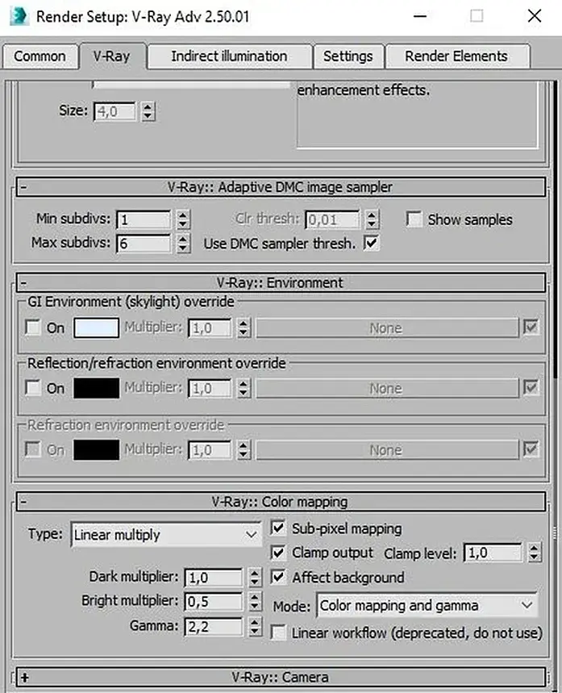Open the GI Environment light blue color swatch
Image resolution: width=562 pixels, height=693 pixels.
[96, 328]
